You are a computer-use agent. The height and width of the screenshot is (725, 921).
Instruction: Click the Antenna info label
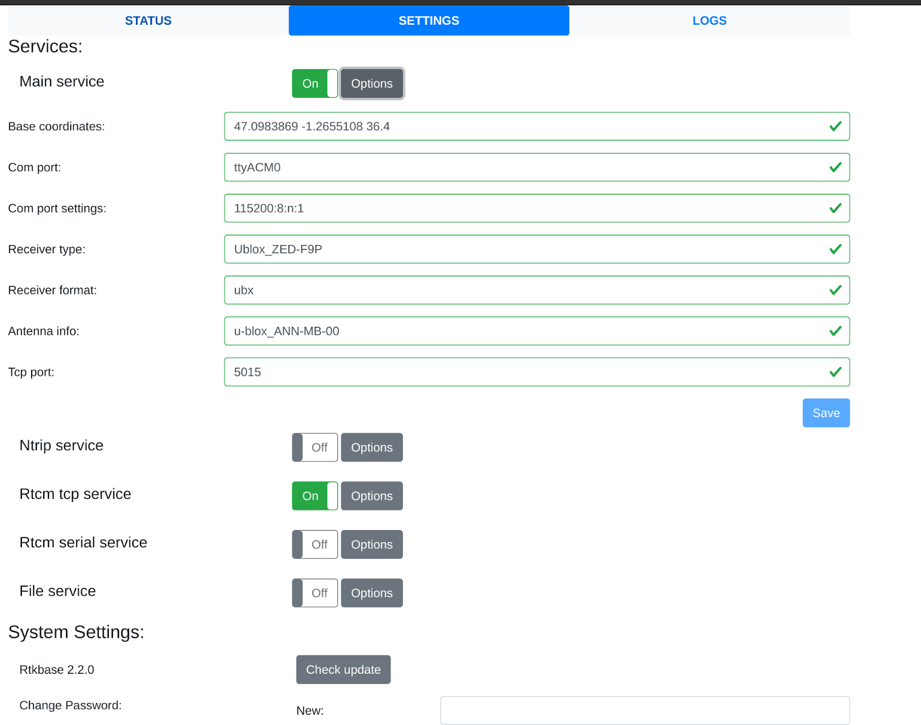(44, 331)
